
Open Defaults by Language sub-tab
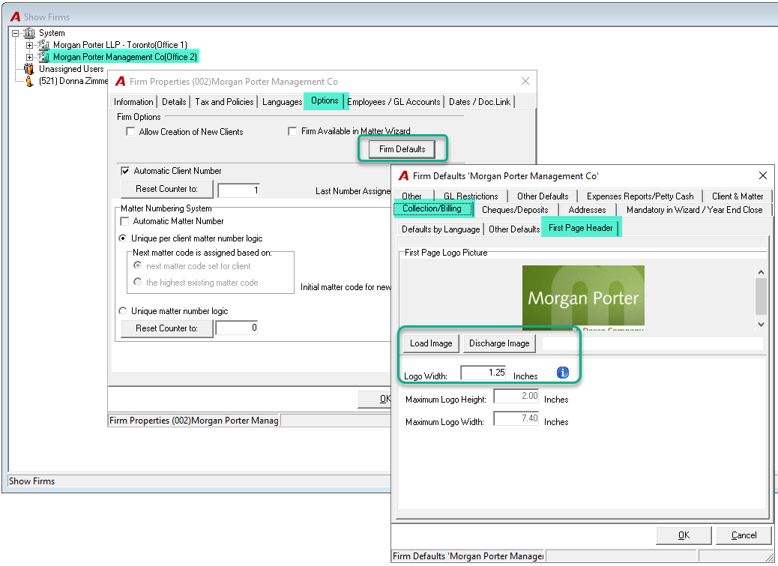click(441, 229)
